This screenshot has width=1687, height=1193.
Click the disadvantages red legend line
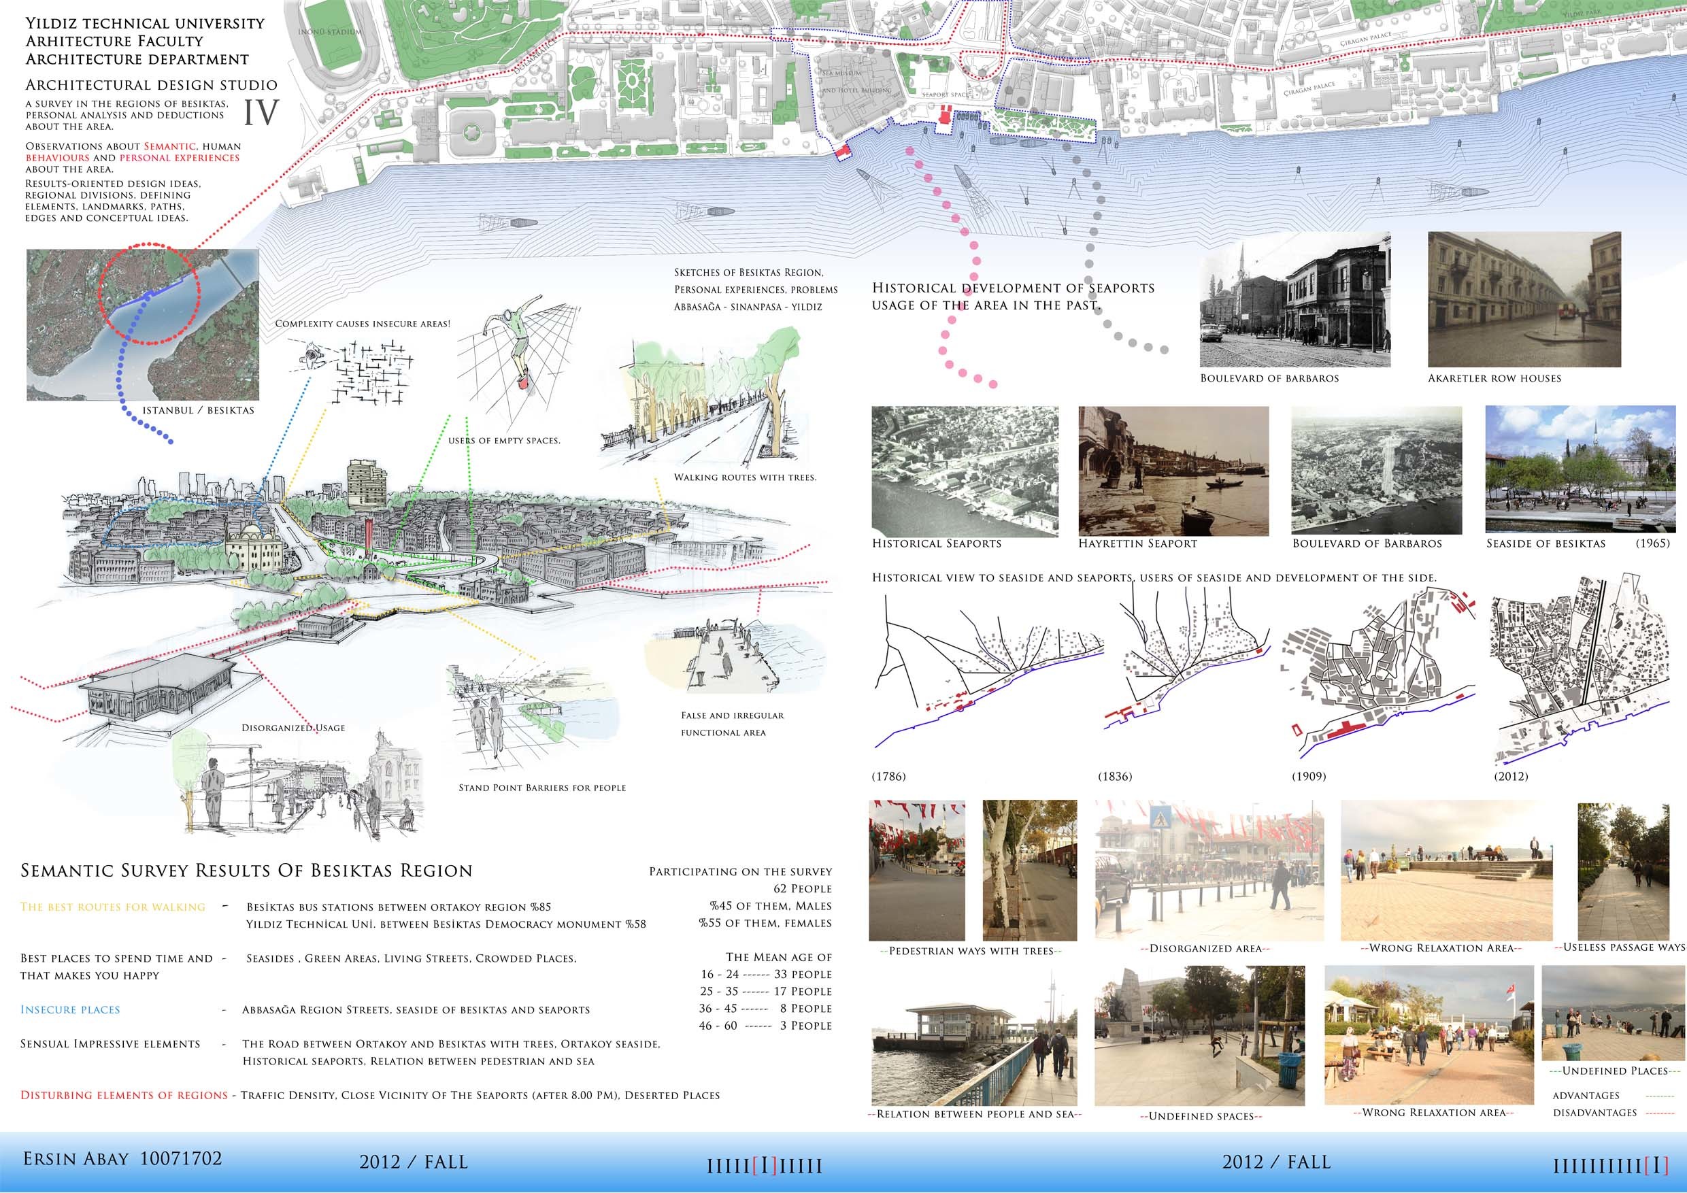click(x=1659, y=1113)
